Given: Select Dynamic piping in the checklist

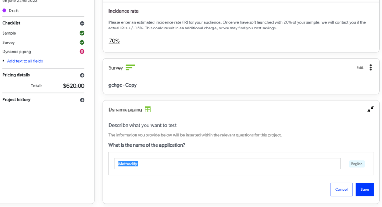Looking at the screenshot, I should point(17,52).
